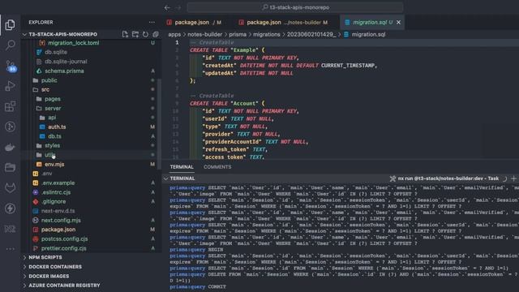Open the folders project manager icon

[10, 168]
